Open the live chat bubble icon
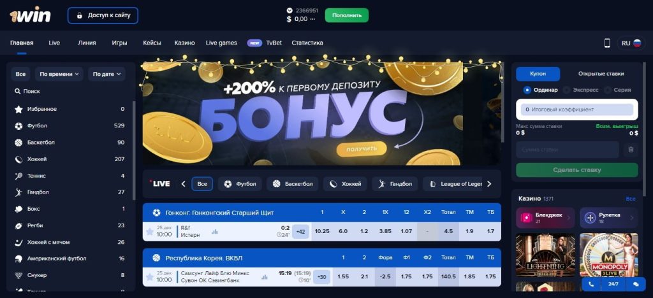The width and height of the screenshot is (653, 298). [636, 284]
